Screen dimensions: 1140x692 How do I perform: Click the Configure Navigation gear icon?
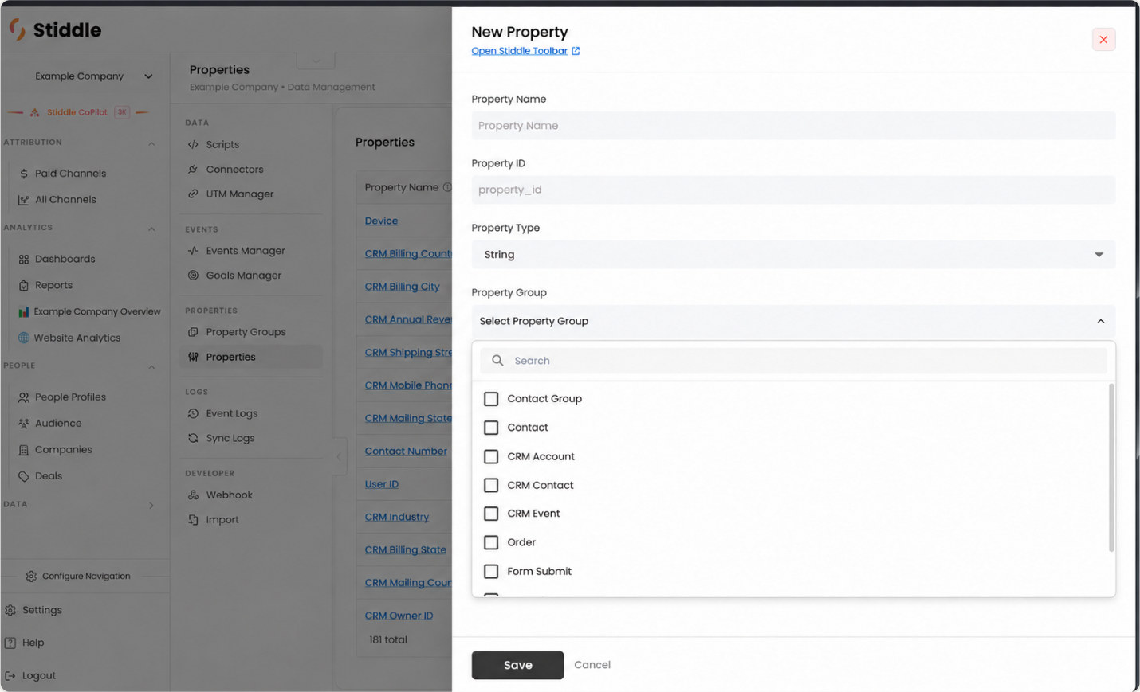point(31,577)
